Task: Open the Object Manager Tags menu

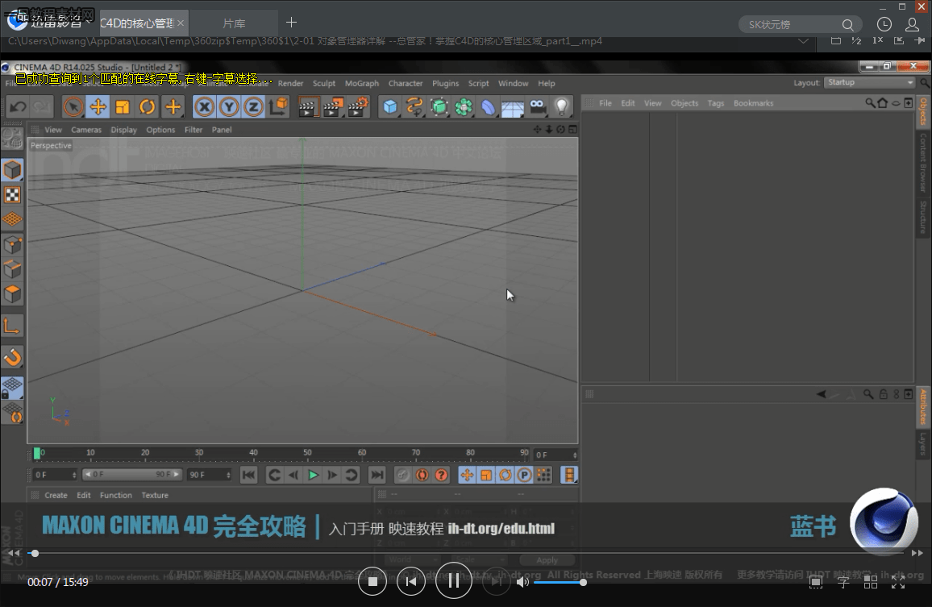Action: coord(716,103)
